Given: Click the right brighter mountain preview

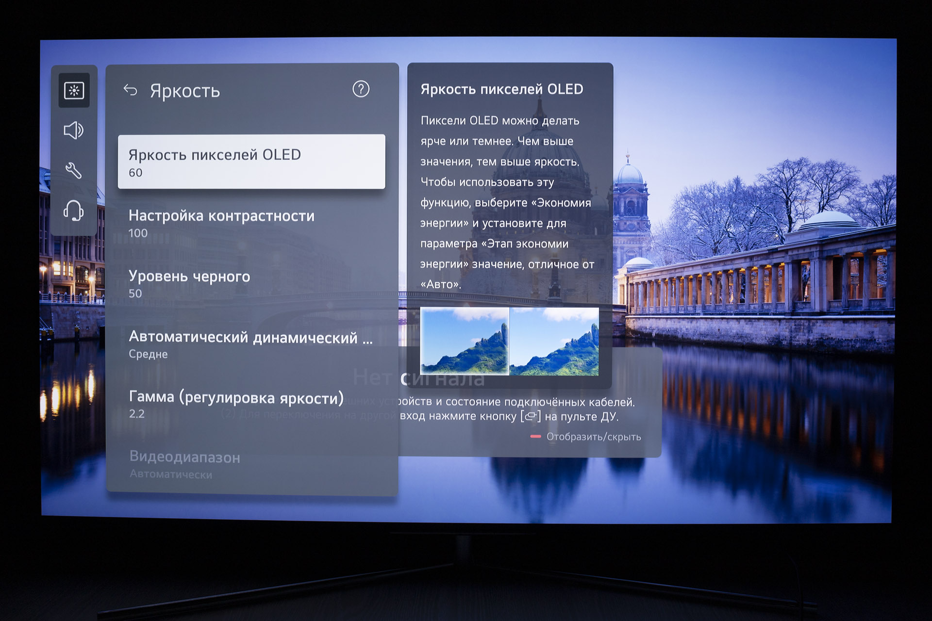Looking at the screenshot, I should tap(554, 341).
